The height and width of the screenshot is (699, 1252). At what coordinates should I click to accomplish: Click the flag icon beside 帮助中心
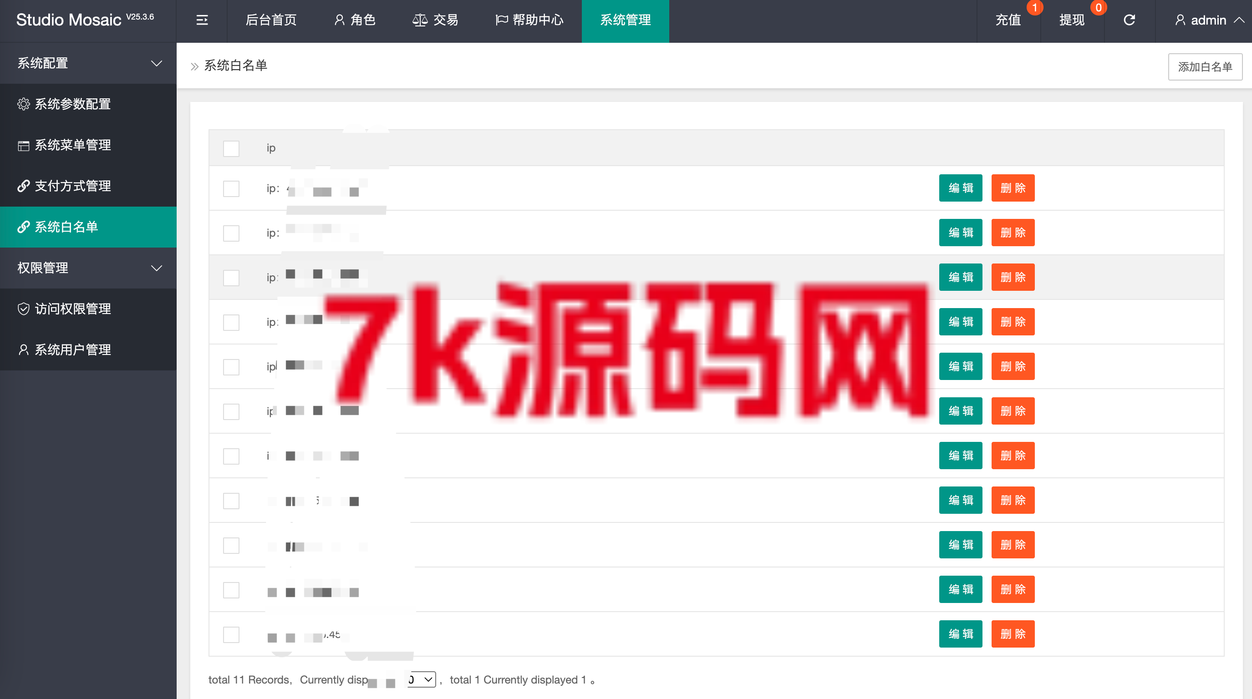click(x=502, y=20)
